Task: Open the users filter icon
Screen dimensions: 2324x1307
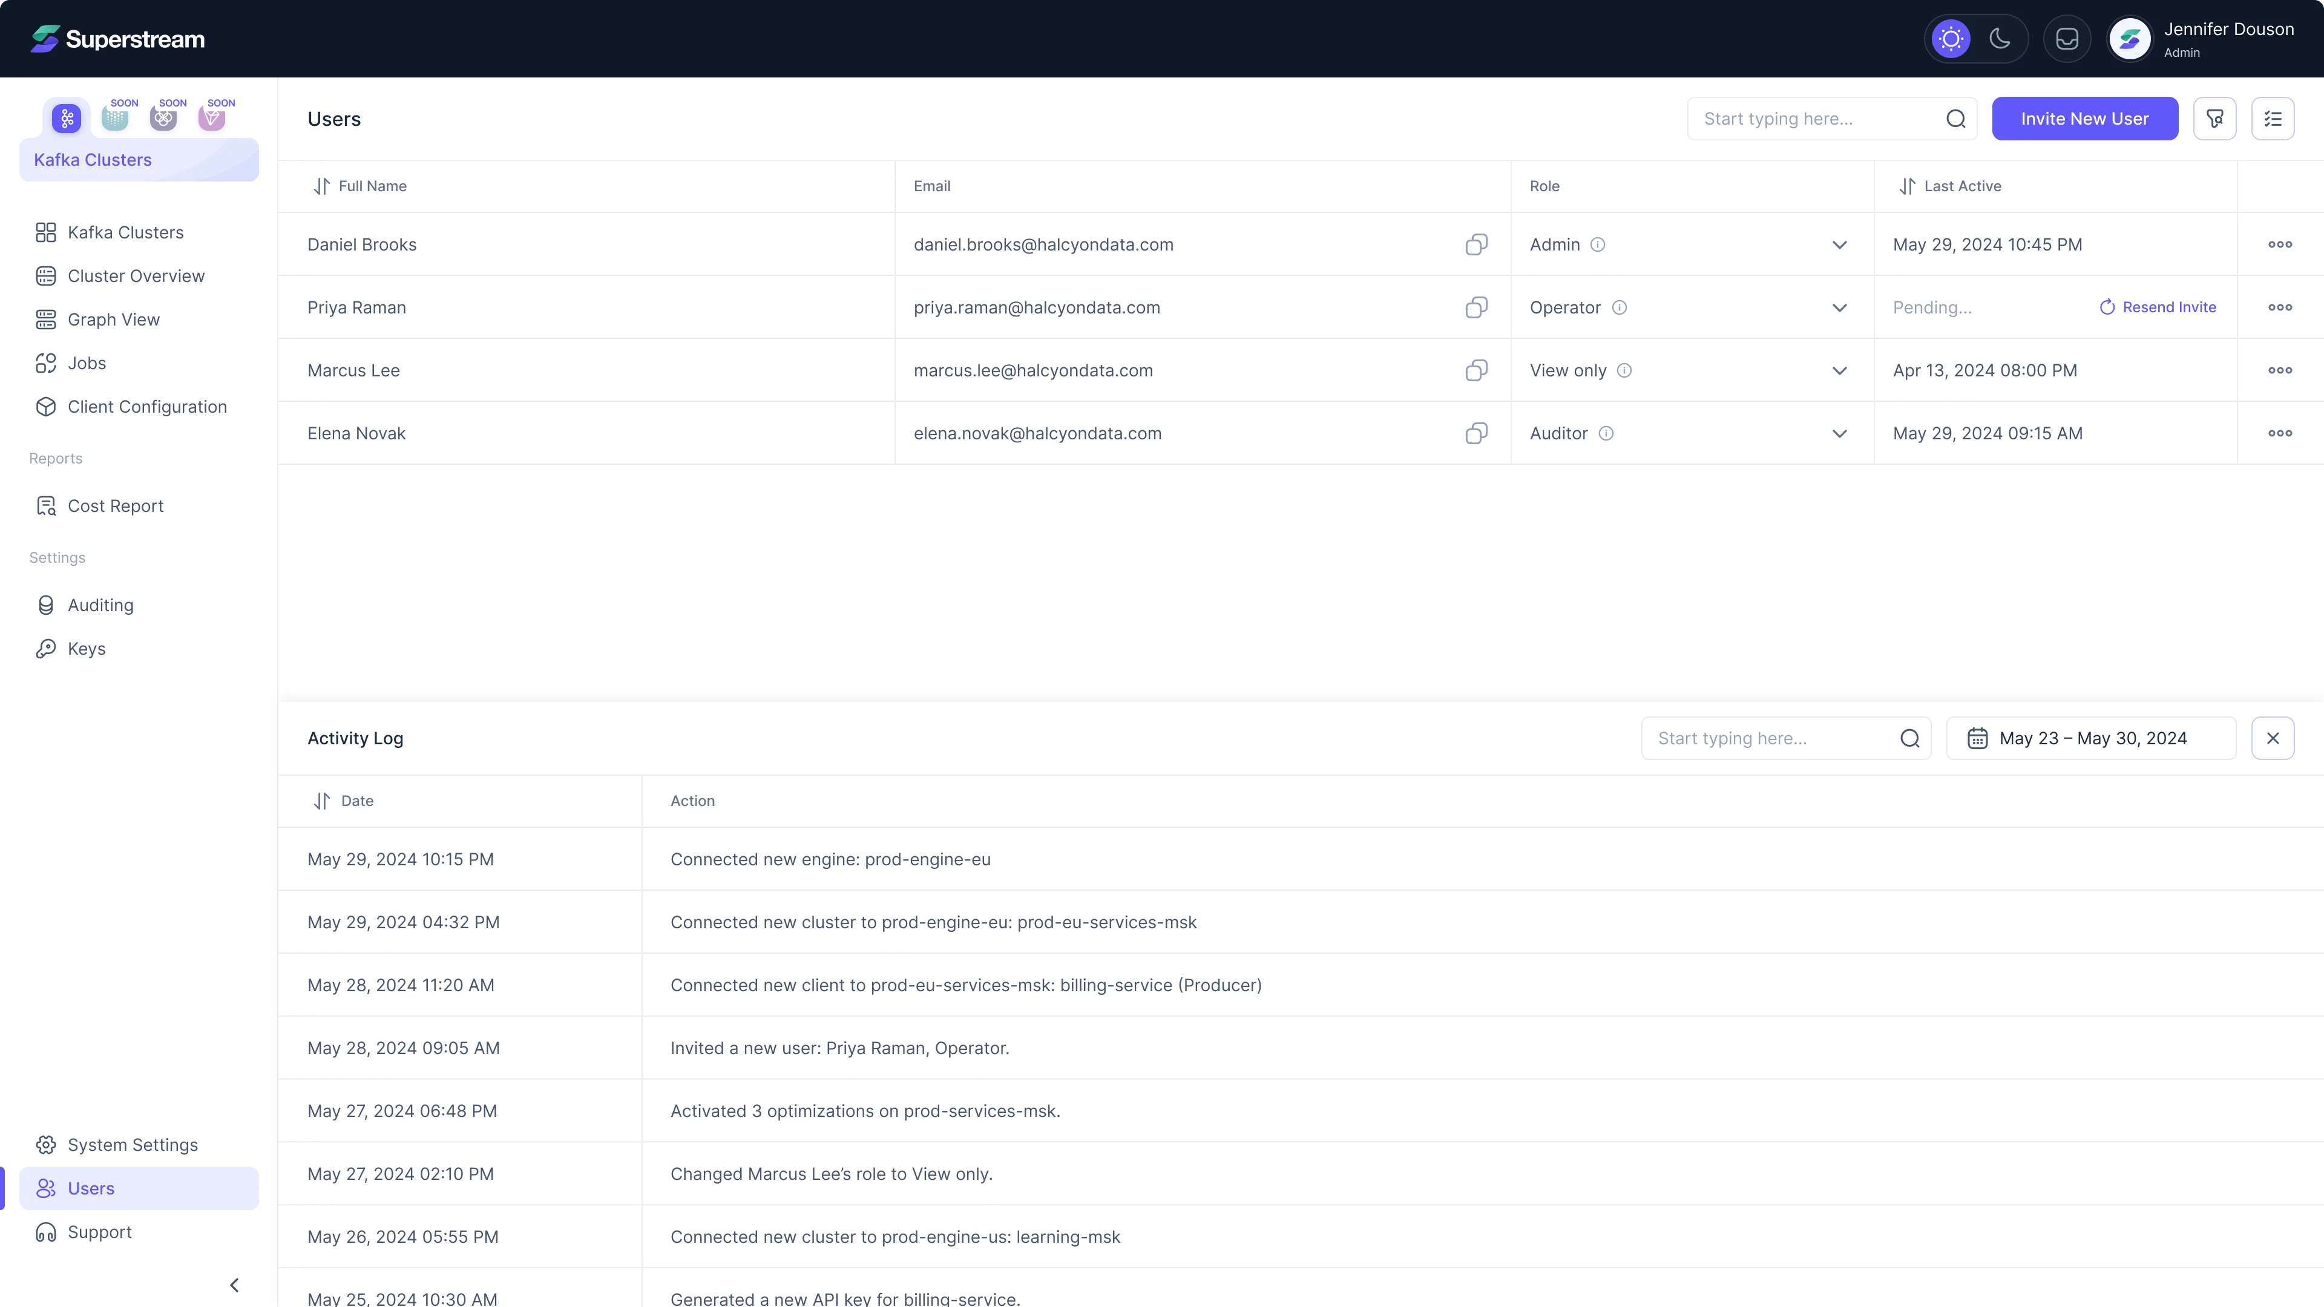Action: tap(2215, 118)
